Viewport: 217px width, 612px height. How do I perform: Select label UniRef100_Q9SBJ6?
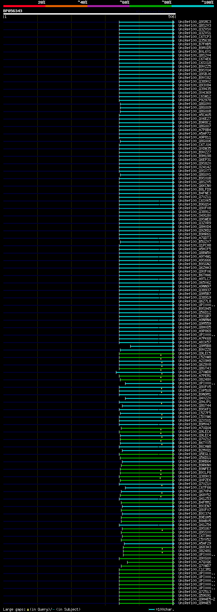click(195, 74)
